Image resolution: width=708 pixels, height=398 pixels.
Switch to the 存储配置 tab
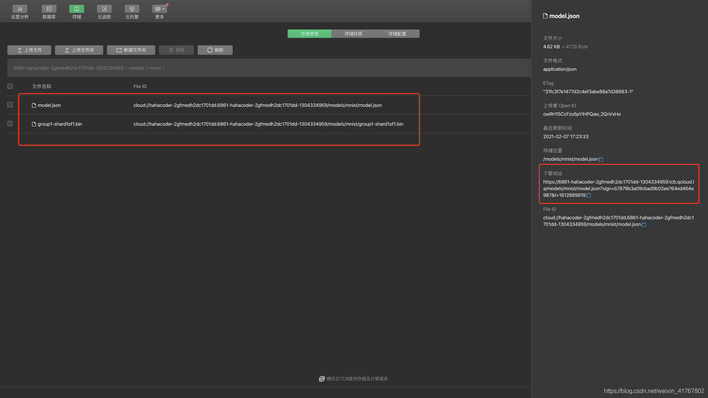click(397, 34)
